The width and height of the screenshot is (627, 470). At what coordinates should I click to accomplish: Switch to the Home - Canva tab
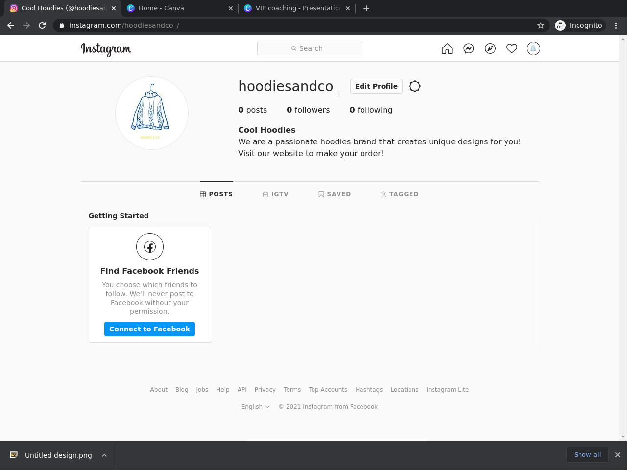point(179,8)
